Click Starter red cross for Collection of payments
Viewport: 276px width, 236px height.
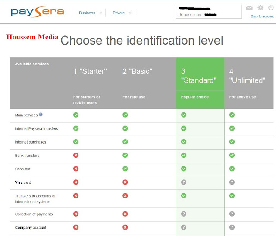76,214
